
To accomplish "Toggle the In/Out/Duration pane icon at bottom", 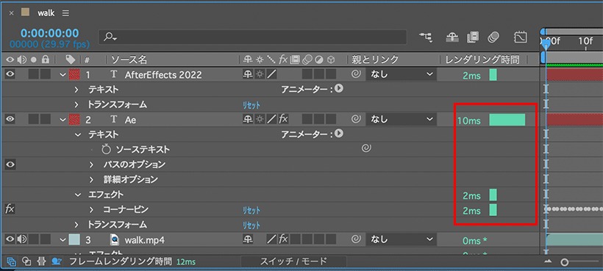I will pos(41,261).
